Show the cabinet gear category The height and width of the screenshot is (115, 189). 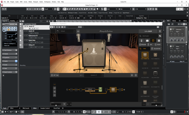pyautogui.click(x=153, y=40)
